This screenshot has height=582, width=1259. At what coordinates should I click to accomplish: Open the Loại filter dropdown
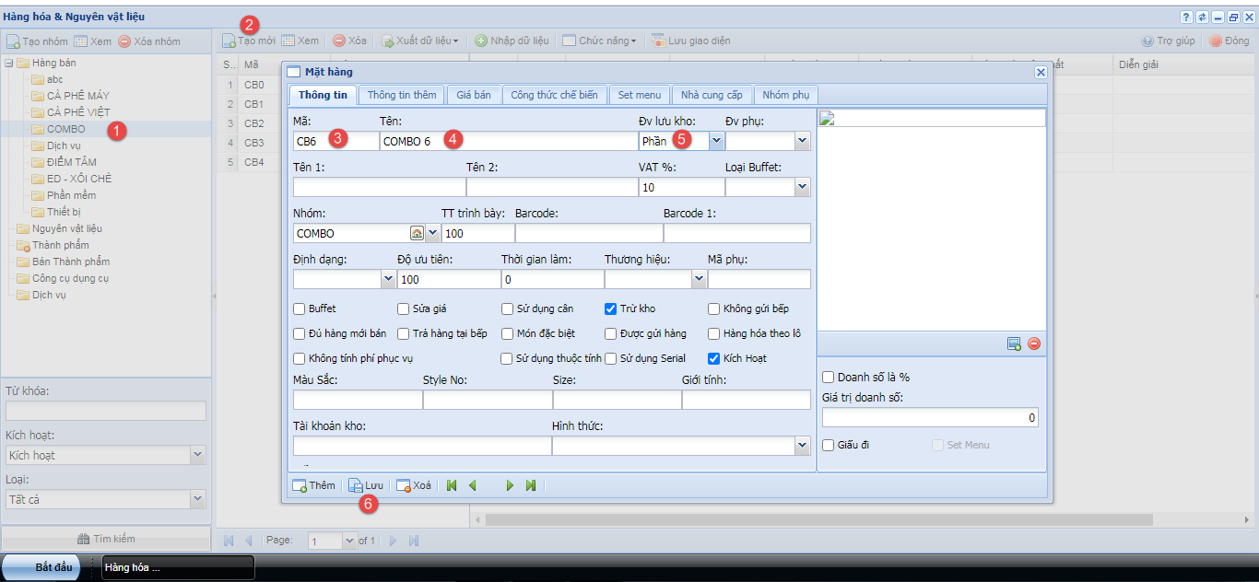pos(198,499)
